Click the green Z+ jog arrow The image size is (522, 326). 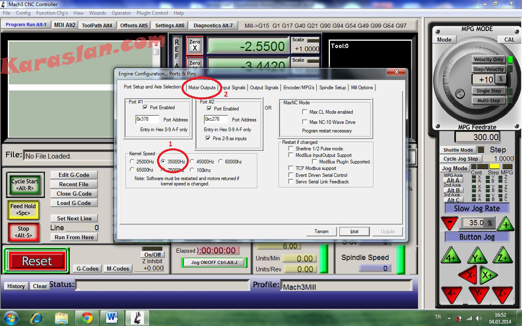[502, 256]
